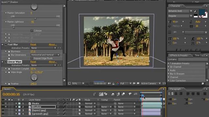Open the Character fill color swatch

(x=202, y=12)
